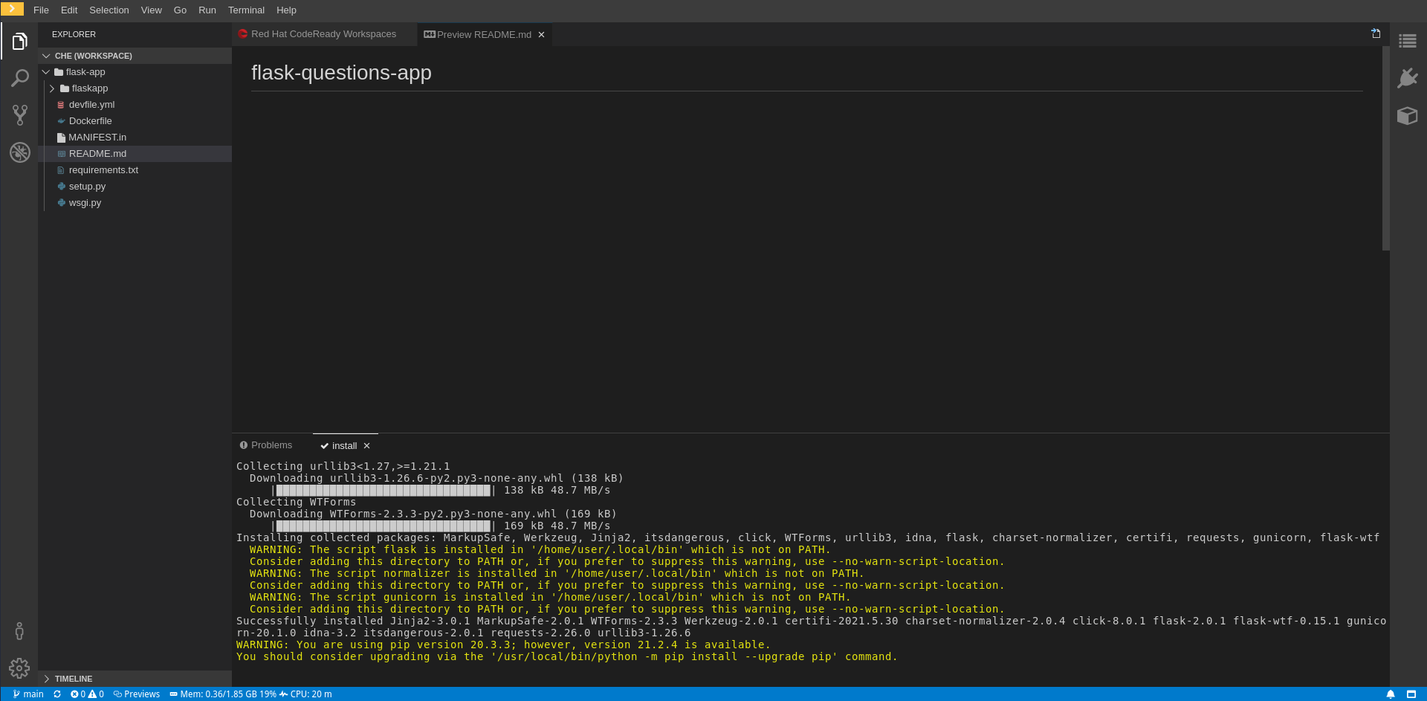Click the notifications bell in status bar

1390,694
